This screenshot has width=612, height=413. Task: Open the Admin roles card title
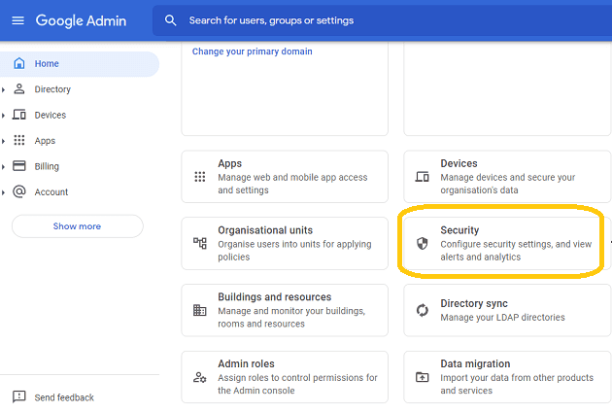tap(247, 363)
